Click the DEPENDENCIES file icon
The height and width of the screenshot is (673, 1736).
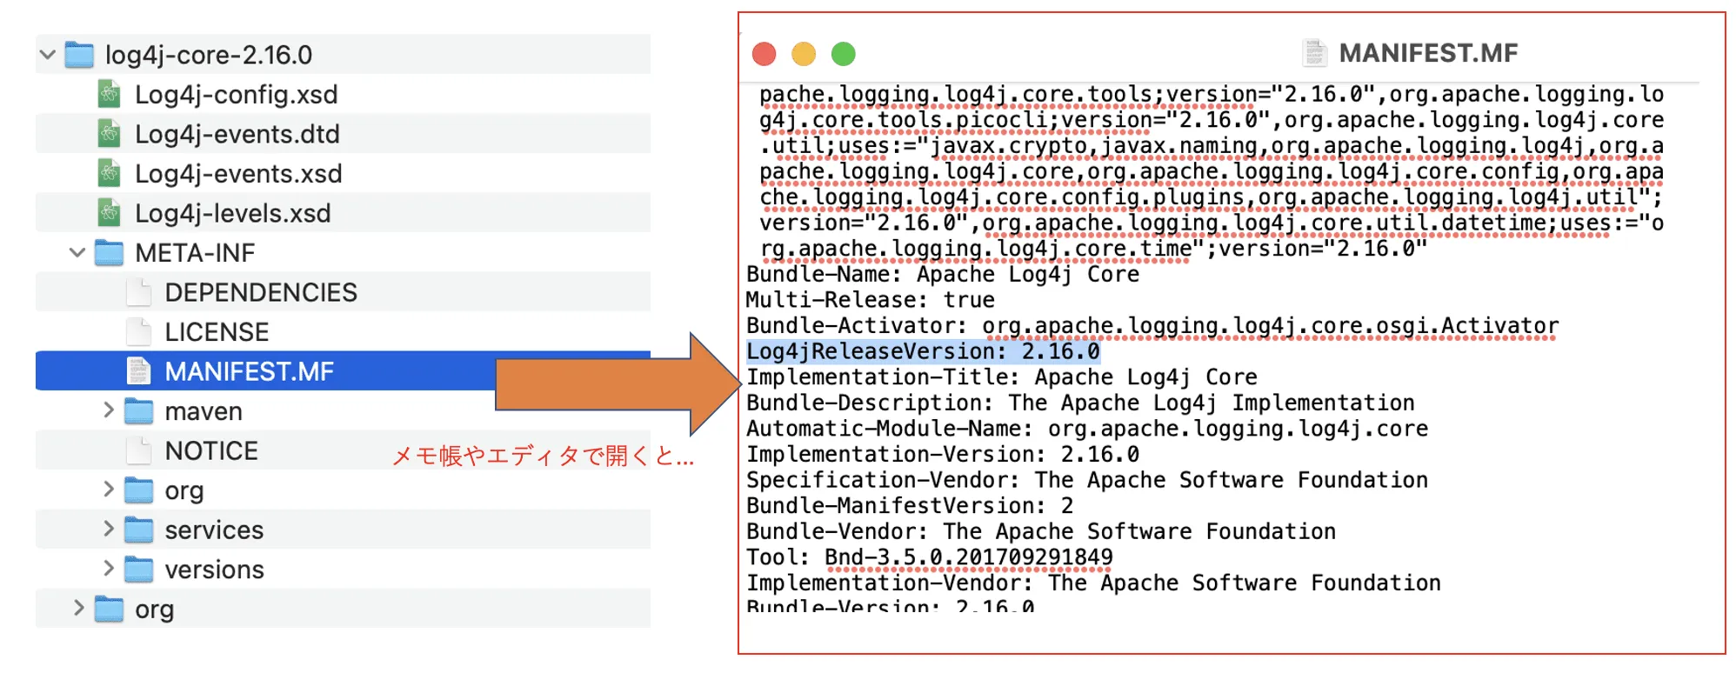138,292
